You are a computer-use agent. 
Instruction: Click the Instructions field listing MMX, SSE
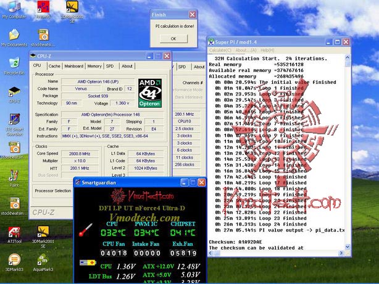click(112, 136)
